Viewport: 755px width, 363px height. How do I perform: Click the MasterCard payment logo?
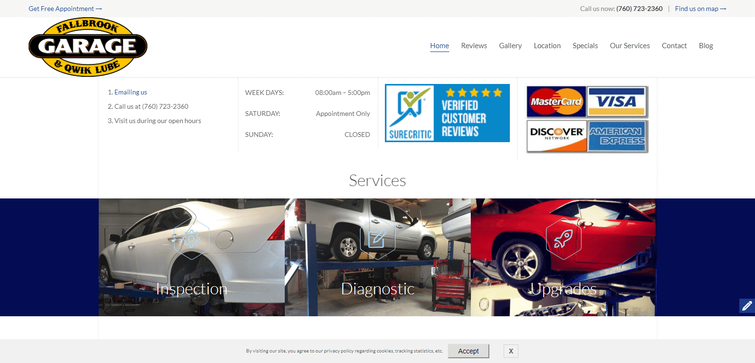(556, 102)
